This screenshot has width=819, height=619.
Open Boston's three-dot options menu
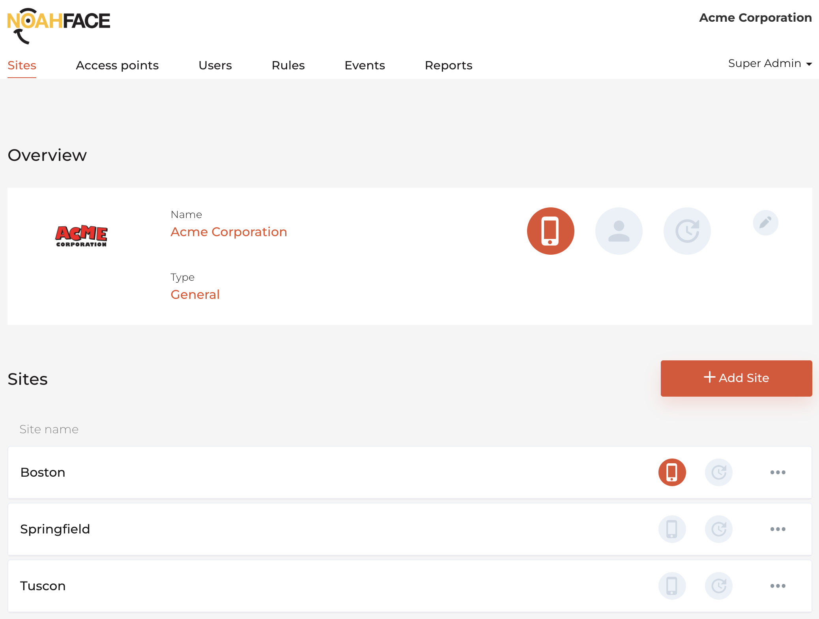click(778, 472)
